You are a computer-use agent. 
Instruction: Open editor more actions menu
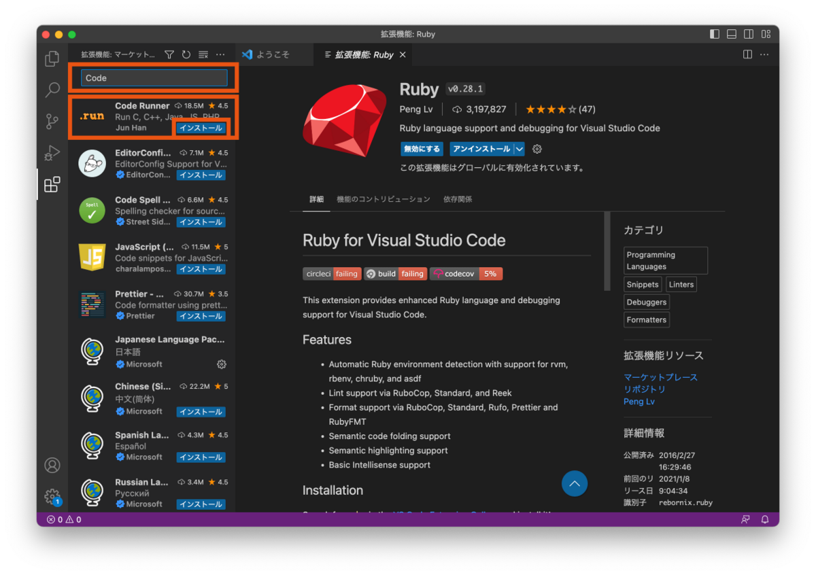[765, 54]
